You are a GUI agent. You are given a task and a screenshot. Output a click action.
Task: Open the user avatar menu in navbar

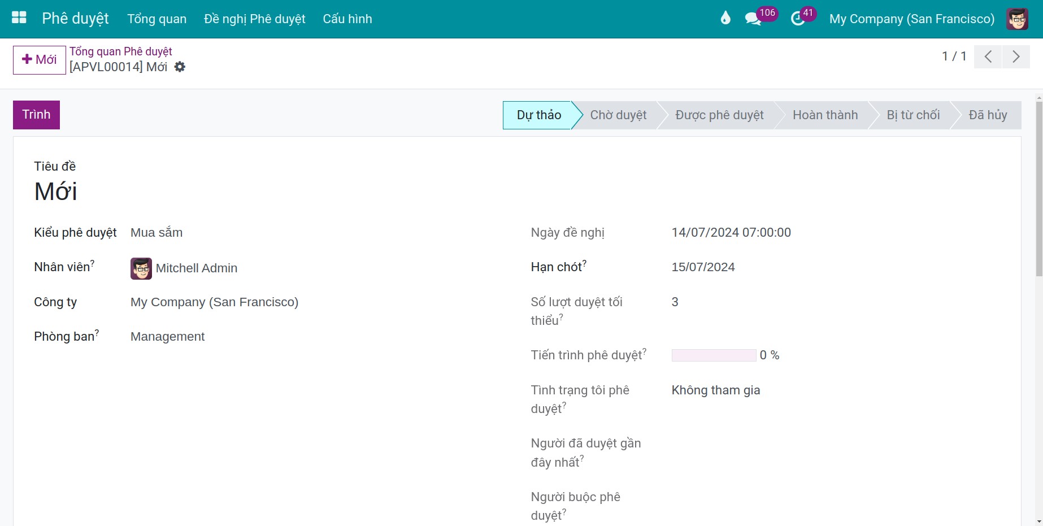(x=1018, y=19)
